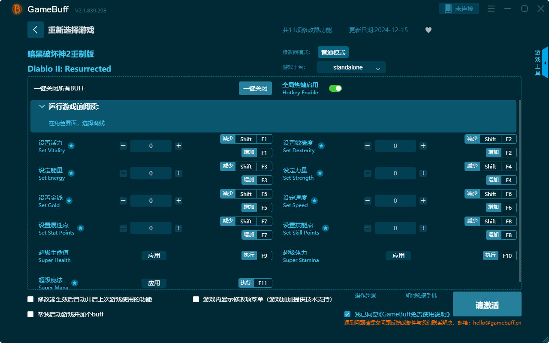Decrease Set Vitality with minus button
549x343 pixels.
pyautogui.click(x=123, y=146)
